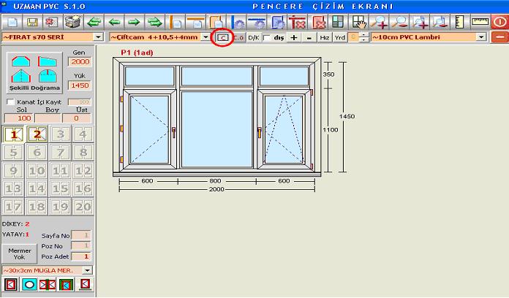The image size is (509, 298).
Task: Select the left sash pane in drawing
Action: pos(149,129)
